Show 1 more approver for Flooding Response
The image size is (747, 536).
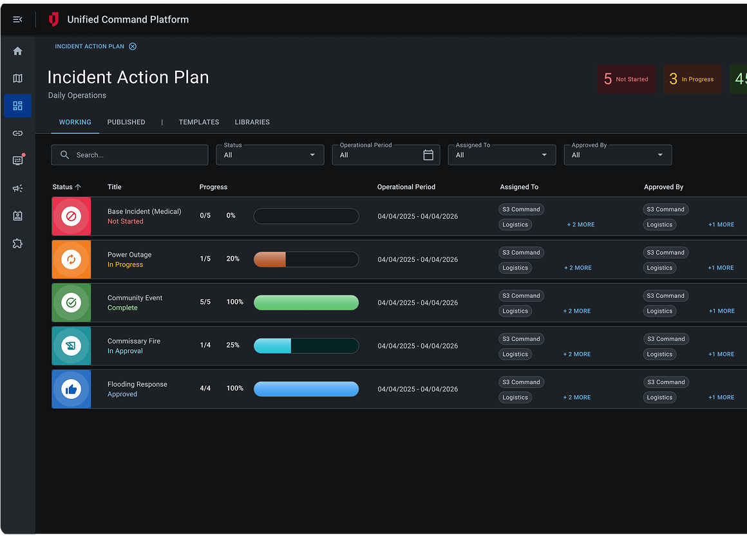coord(721,398)
